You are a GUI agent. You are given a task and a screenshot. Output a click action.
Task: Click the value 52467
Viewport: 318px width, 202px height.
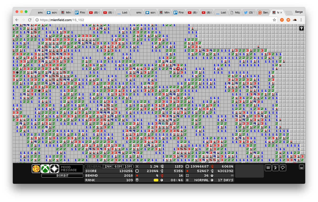(203, 171)
